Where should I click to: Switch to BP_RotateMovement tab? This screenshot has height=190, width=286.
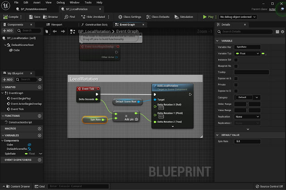[x=31, y=9]
